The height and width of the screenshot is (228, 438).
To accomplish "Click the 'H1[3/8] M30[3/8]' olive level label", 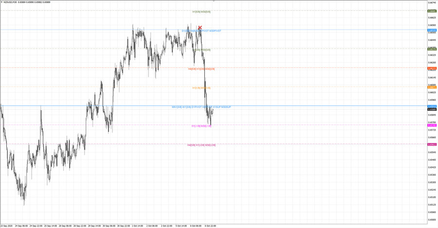I will pyautogui.click(x=201, y=50).
